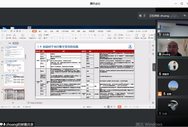This screenshot has width=188, height=127.
Task: Switch to slide sorter grid view
Action: [111, 107]
